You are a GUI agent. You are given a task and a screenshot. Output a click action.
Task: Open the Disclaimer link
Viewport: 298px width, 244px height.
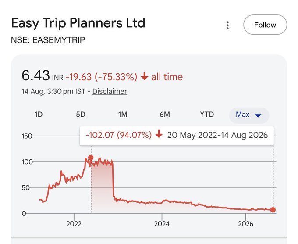(x=110, y=92)
